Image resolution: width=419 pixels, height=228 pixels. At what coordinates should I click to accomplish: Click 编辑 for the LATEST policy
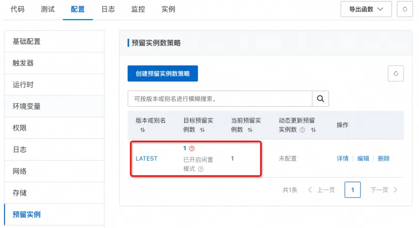pyautogui.click(x=363, y=159)
